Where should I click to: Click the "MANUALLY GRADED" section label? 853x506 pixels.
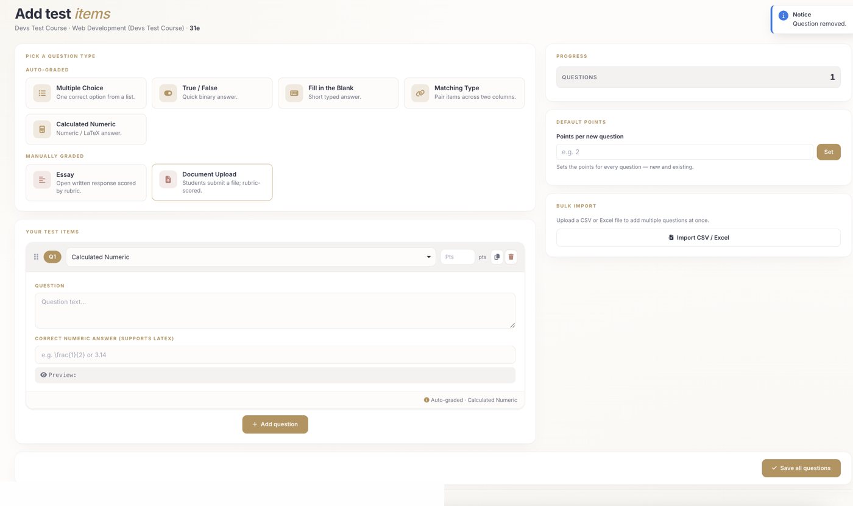coord(55,156)
